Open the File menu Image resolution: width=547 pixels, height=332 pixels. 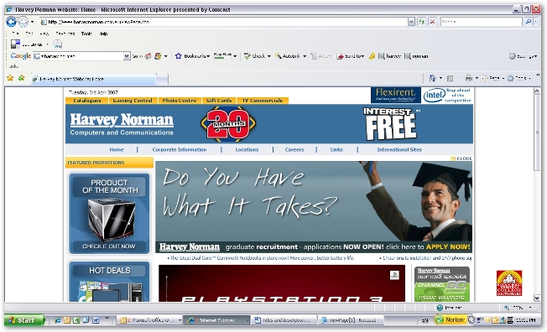[x=15, y=34]
